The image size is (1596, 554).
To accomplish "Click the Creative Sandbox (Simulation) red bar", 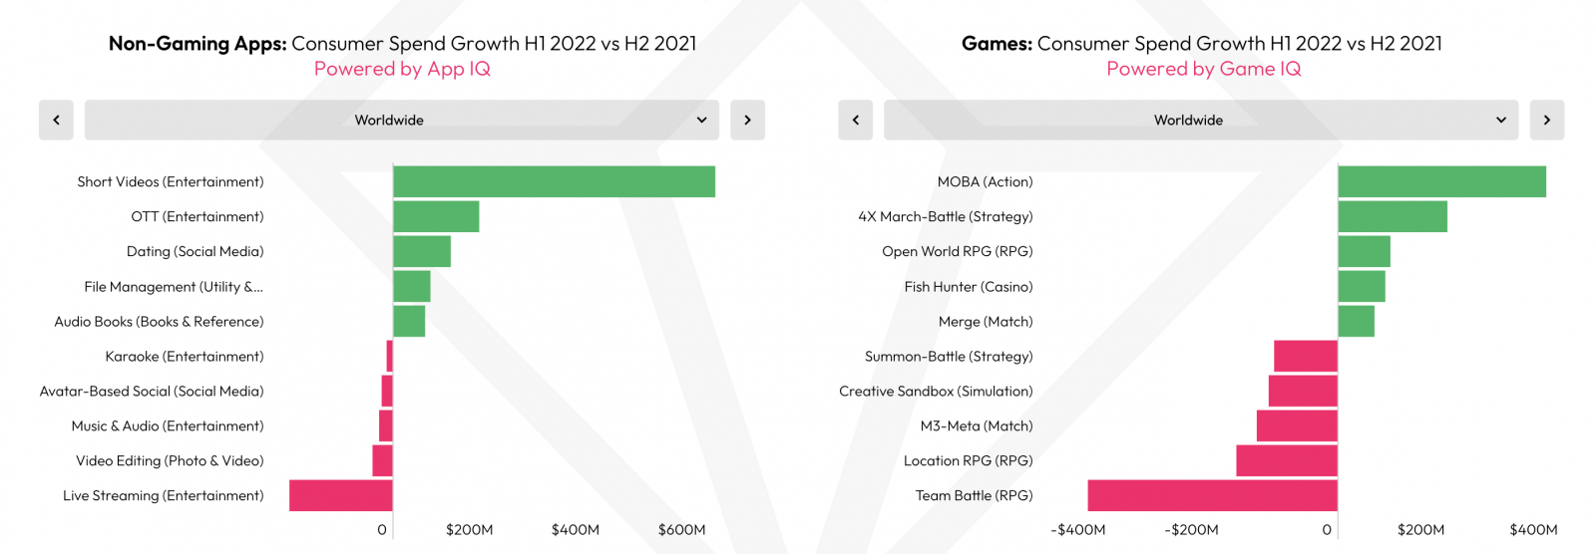I will (1303, 391).
